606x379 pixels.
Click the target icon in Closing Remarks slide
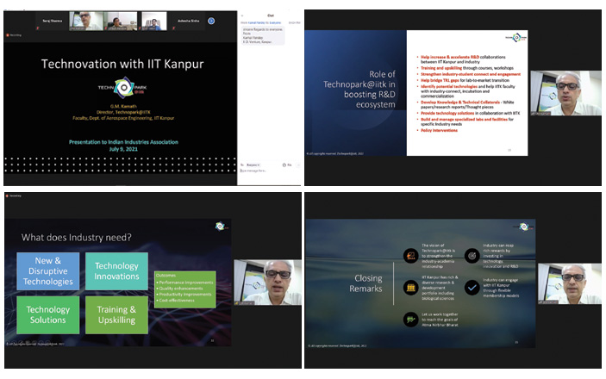473,256
